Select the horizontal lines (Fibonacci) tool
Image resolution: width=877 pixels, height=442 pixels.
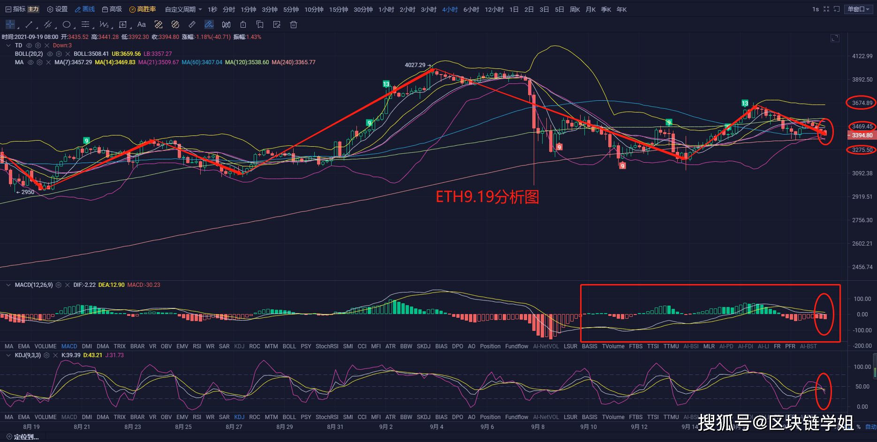(x=85, y=24)
